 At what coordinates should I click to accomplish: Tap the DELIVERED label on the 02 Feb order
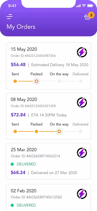coord(26,205)
